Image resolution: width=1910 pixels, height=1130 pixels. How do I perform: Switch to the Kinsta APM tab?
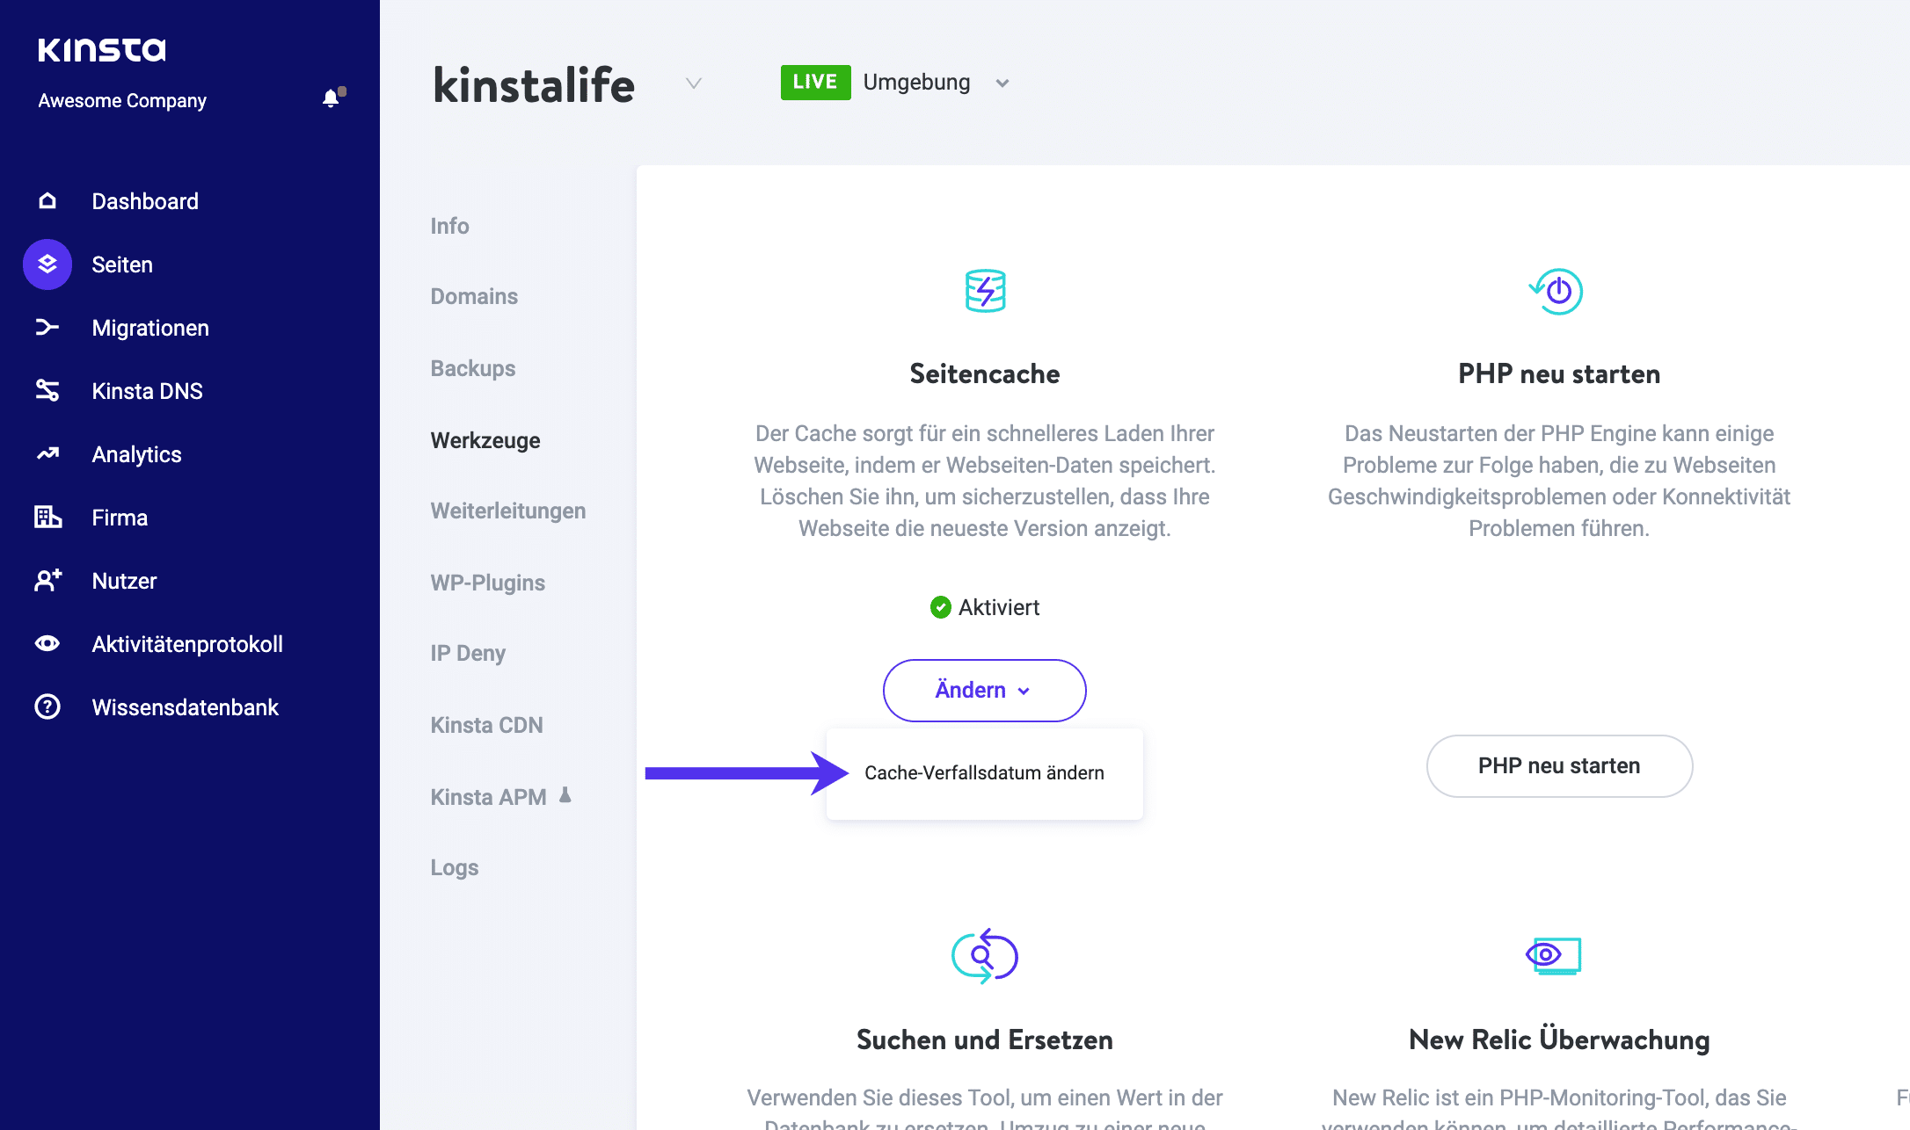pos(488,797)
